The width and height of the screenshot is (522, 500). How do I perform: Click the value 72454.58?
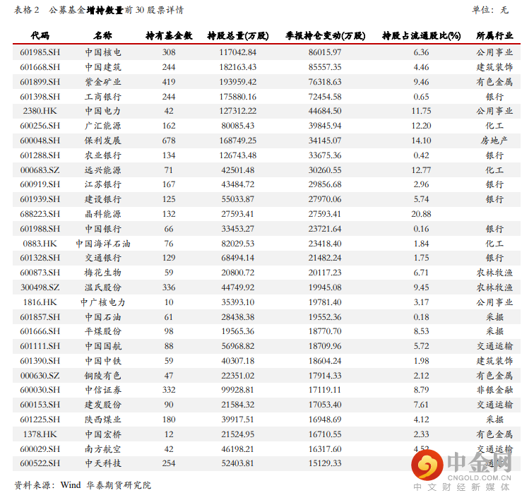(325, 97)
